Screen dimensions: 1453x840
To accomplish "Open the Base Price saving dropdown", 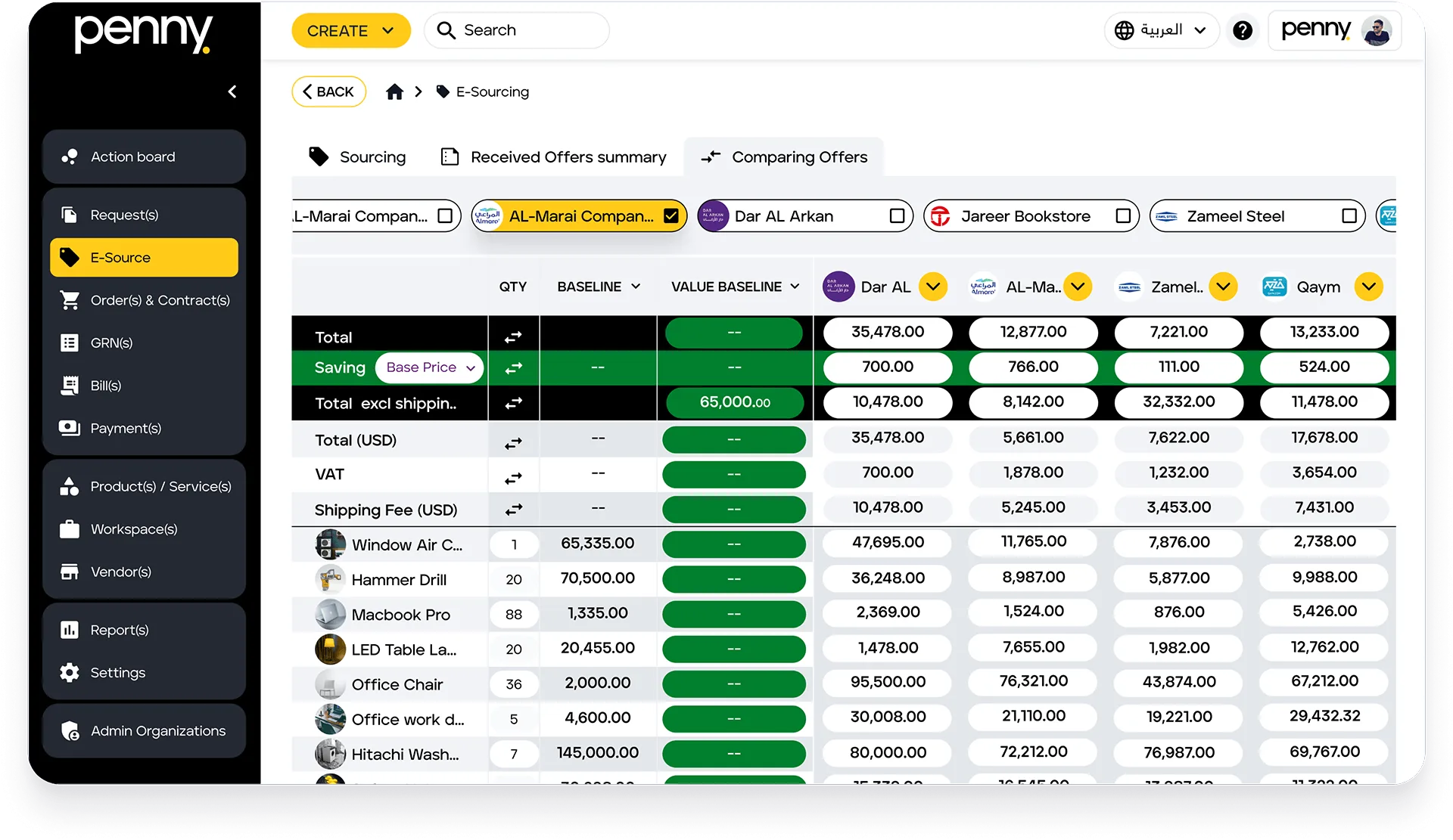I will point(430,367).
